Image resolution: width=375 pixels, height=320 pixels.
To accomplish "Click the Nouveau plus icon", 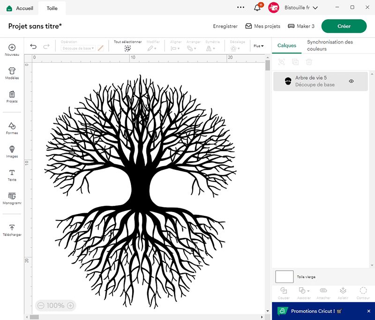I will (12, 47).
